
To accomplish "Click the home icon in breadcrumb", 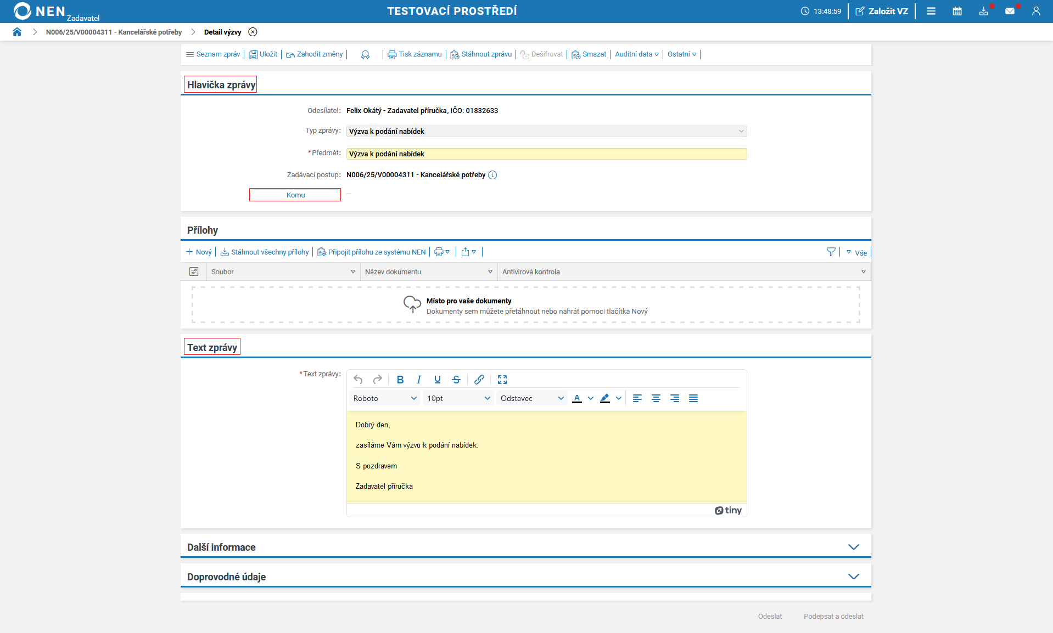I will coord(17,32).
